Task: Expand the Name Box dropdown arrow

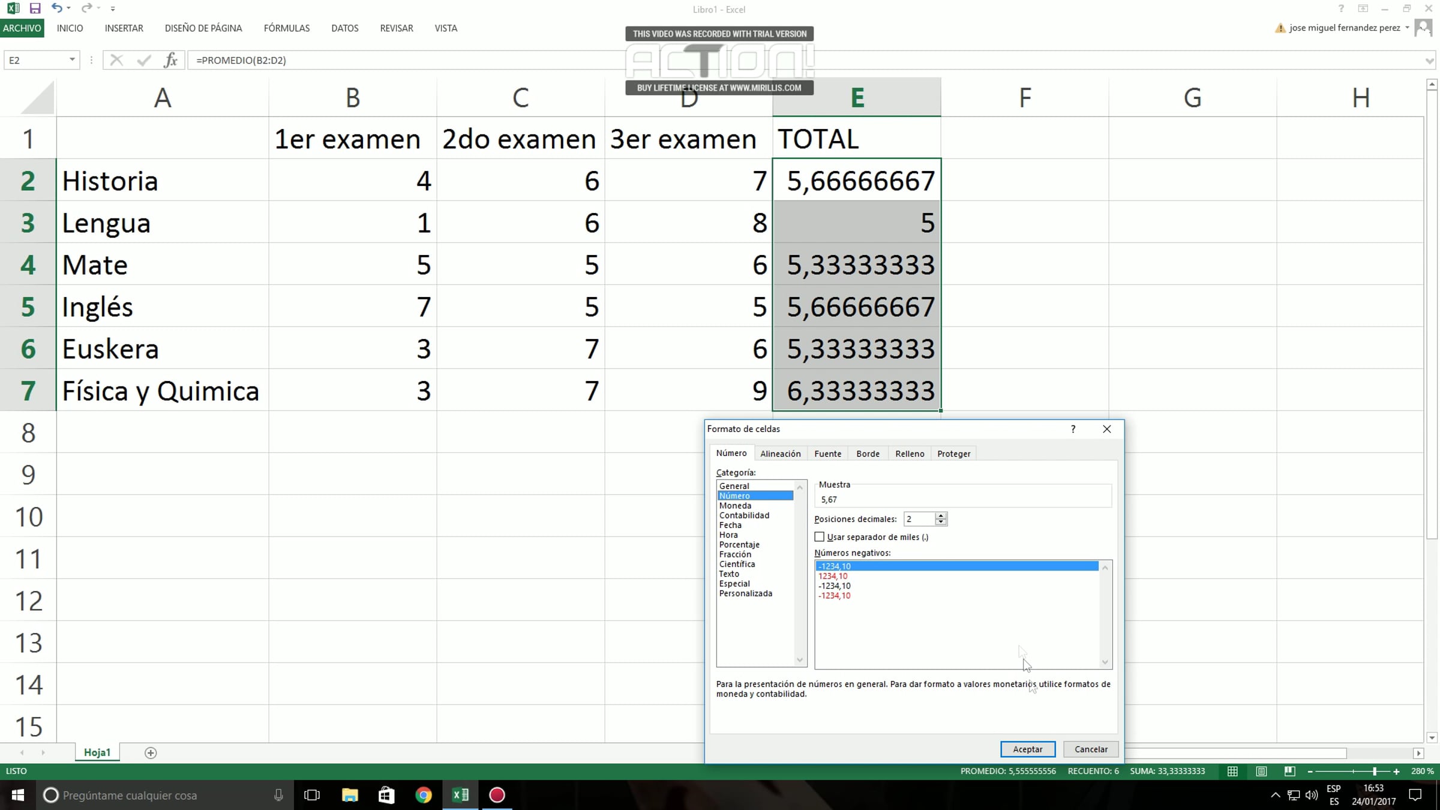Action: (72, 60)
